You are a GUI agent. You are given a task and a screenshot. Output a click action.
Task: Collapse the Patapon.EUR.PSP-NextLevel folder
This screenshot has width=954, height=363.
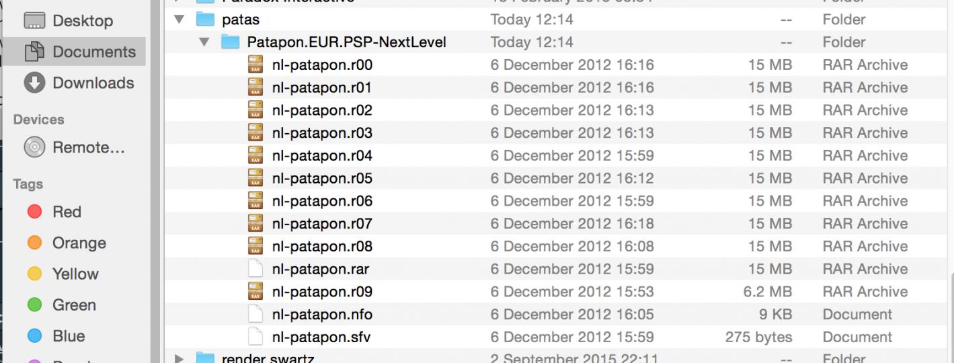(204, 42)
